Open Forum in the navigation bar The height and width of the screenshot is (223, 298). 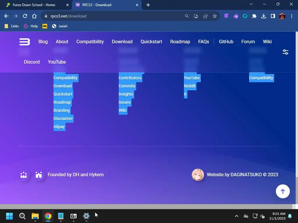tap(248, 42)
